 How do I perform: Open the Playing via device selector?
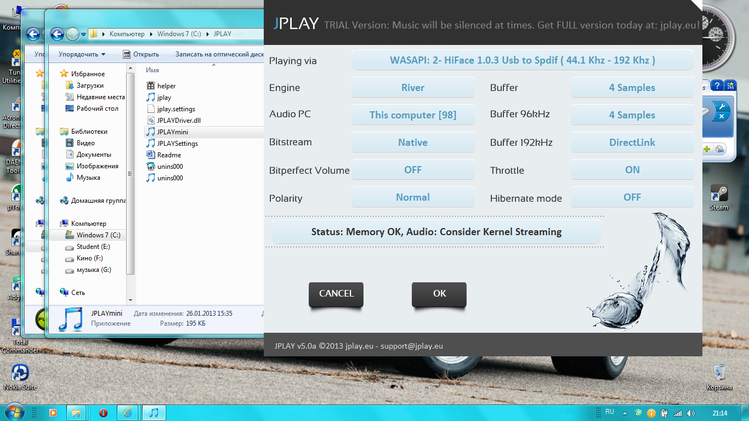tap(523, 60)
